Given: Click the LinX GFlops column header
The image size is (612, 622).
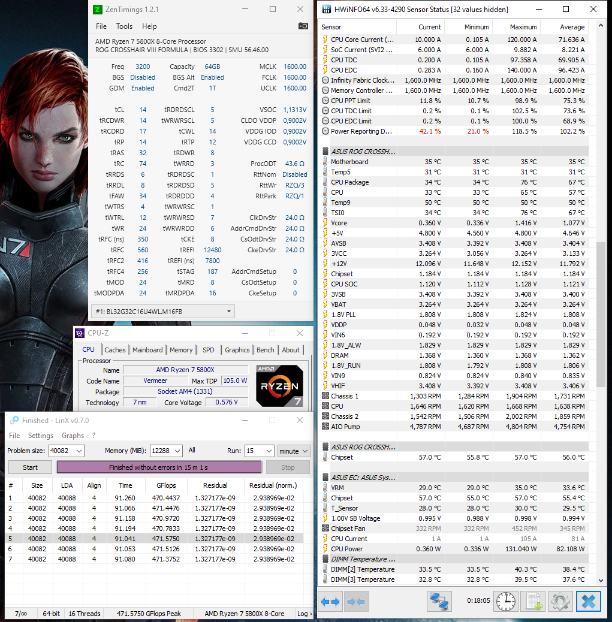Looking at the screenshot, I should (x=166, y=485).
